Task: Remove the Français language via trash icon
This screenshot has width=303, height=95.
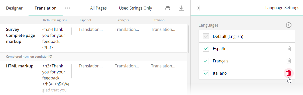Action: pyautogui.click(x=289, y=61)
